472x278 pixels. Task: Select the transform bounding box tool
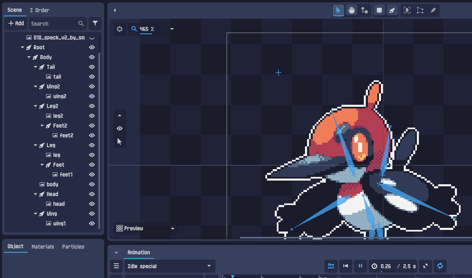pos(420,11)
